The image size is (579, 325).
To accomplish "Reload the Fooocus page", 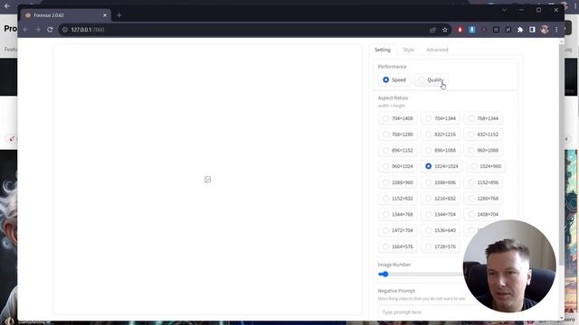I will pos(50,30).
